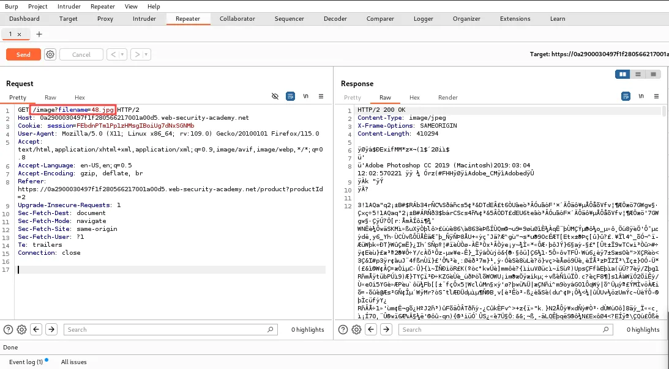This screenshot has height=369, width=669.
Task: Toggle show newlines \n in Response panel
Action: click(641, 97)
